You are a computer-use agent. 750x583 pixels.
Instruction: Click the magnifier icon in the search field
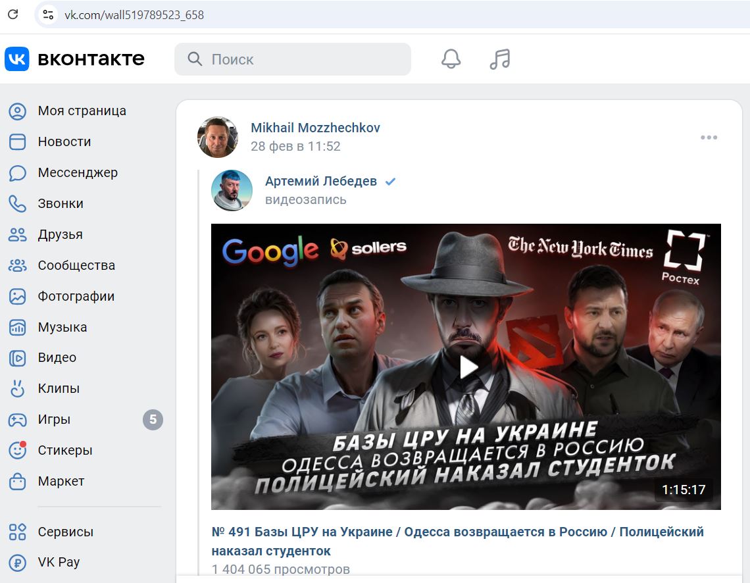(x=195, y=59)
